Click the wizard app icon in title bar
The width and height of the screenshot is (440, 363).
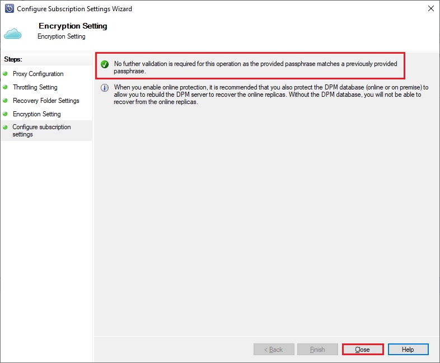click(x=10, y=9)
